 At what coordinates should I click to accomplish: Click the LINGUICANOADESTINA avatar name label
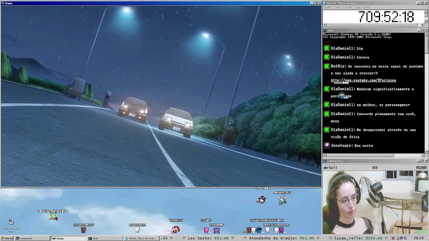[267, 220]
